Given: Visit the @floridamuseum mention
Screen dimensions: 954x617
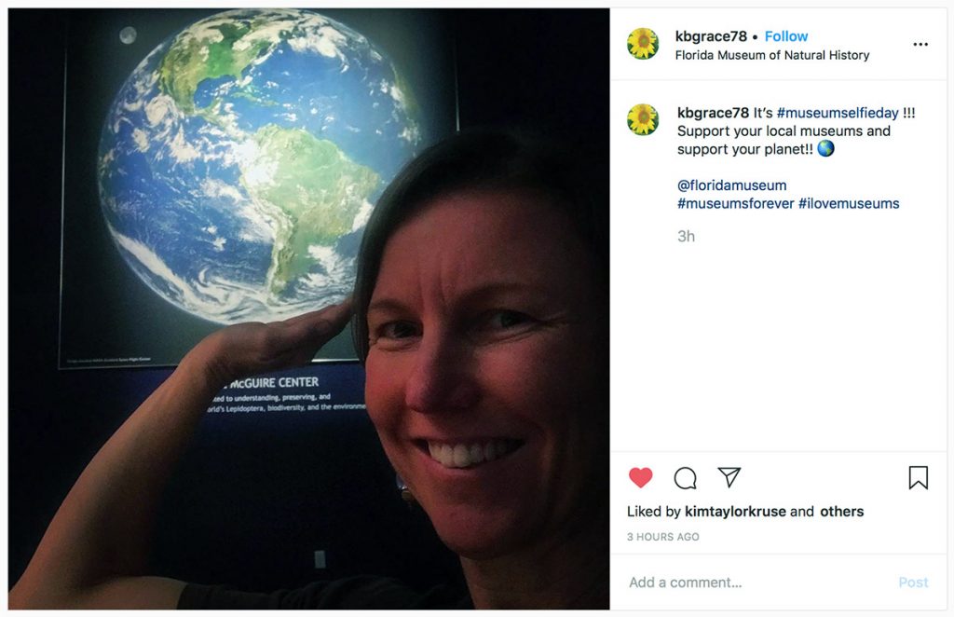Looking at the screenshot, I should click(732, 185).
